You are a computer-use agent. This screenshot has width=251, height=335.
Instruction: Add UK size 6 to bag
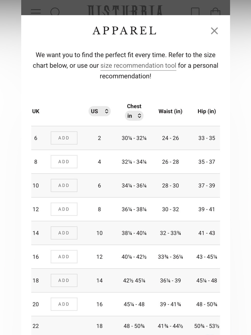pos(64,138)
